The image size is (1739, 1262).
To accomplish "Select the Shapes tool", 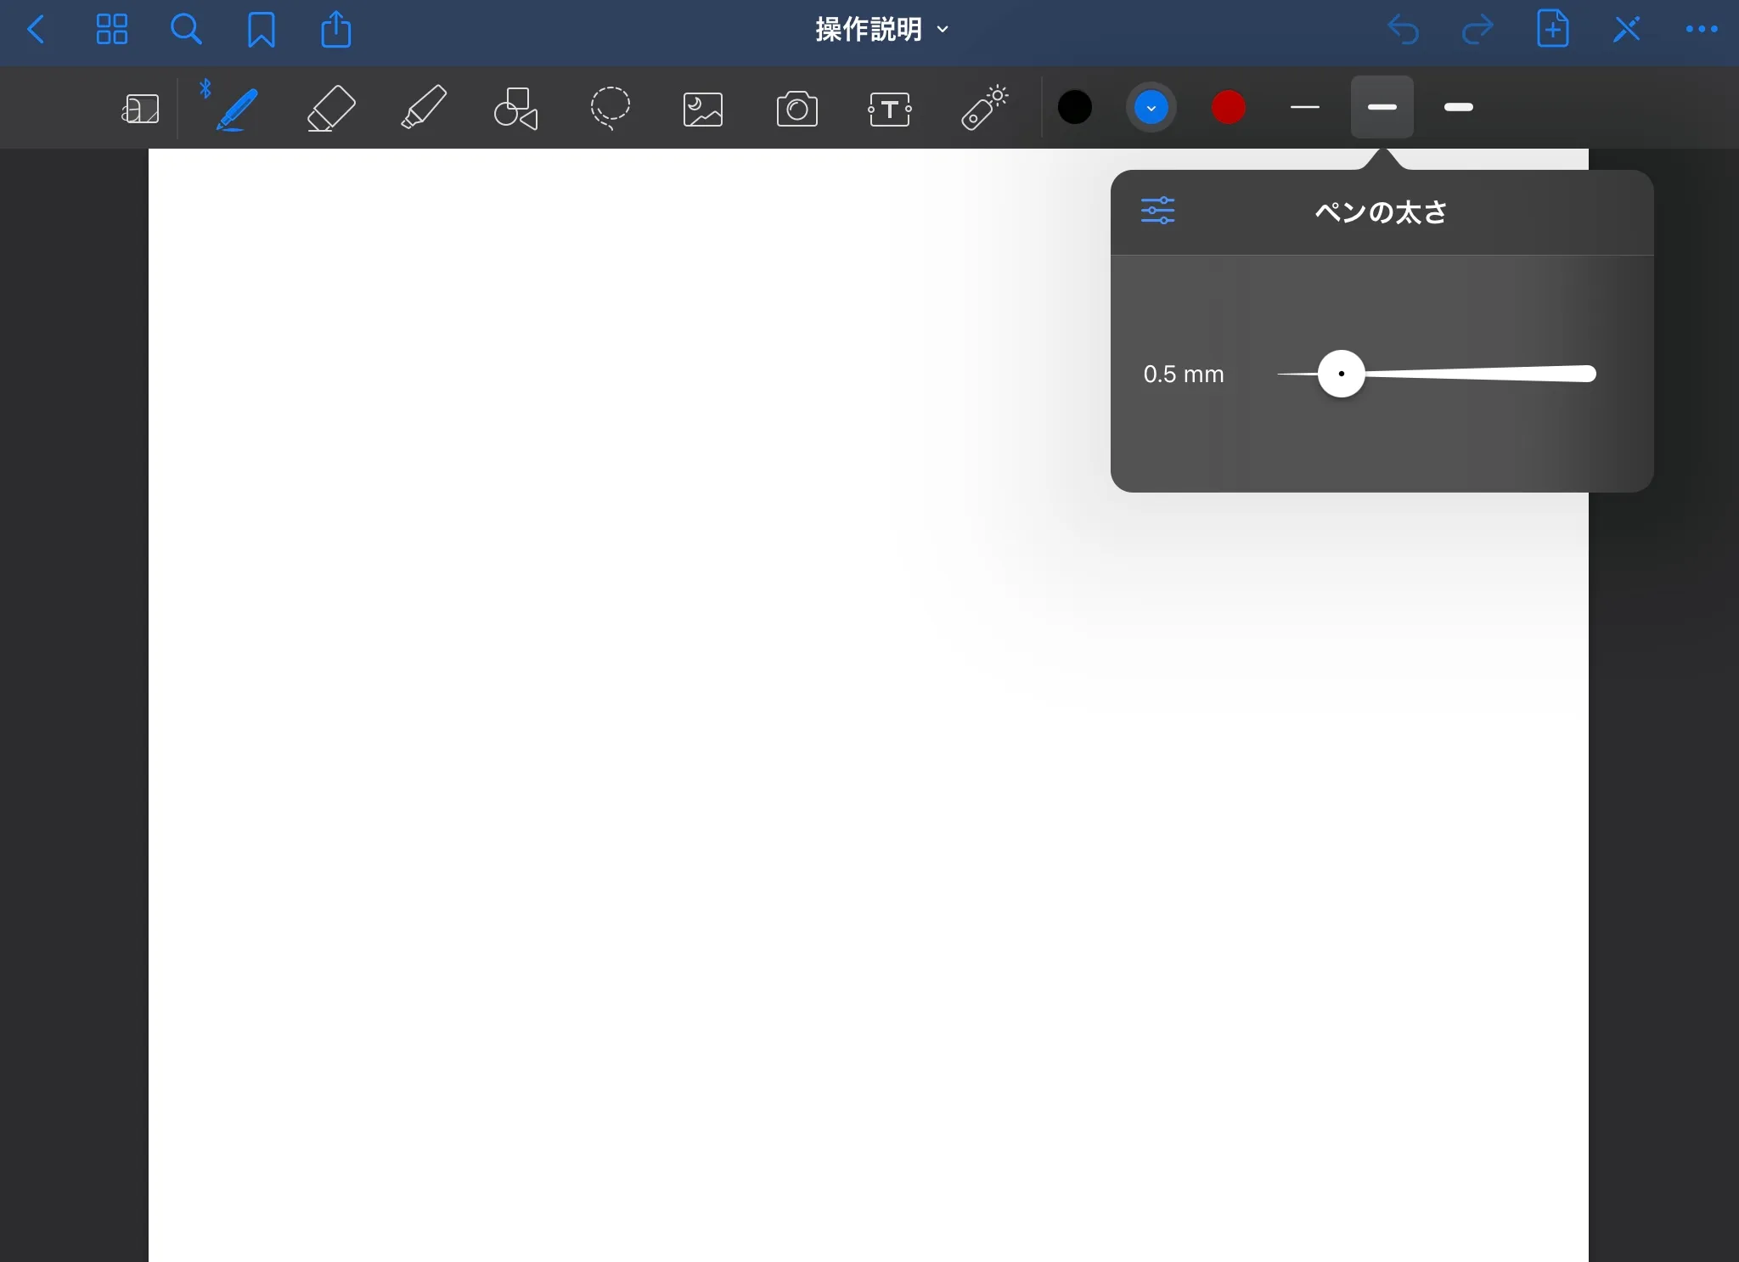I will pyautogui.click(x=516, y=108).
